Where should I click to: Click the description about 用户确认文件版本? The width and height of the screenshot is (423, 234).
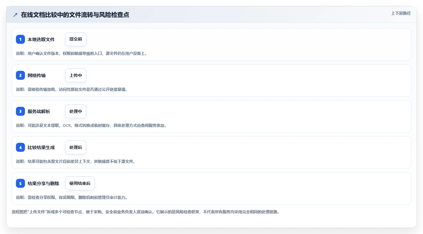click(81, 53)
